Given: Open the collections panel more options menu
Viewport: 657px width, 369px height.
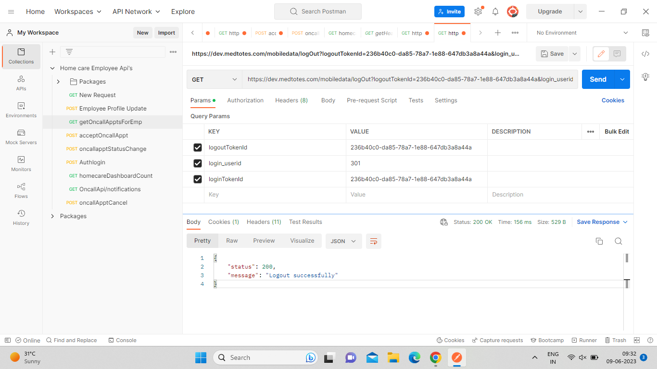Looking at the screenshot, I should point(173,52).
